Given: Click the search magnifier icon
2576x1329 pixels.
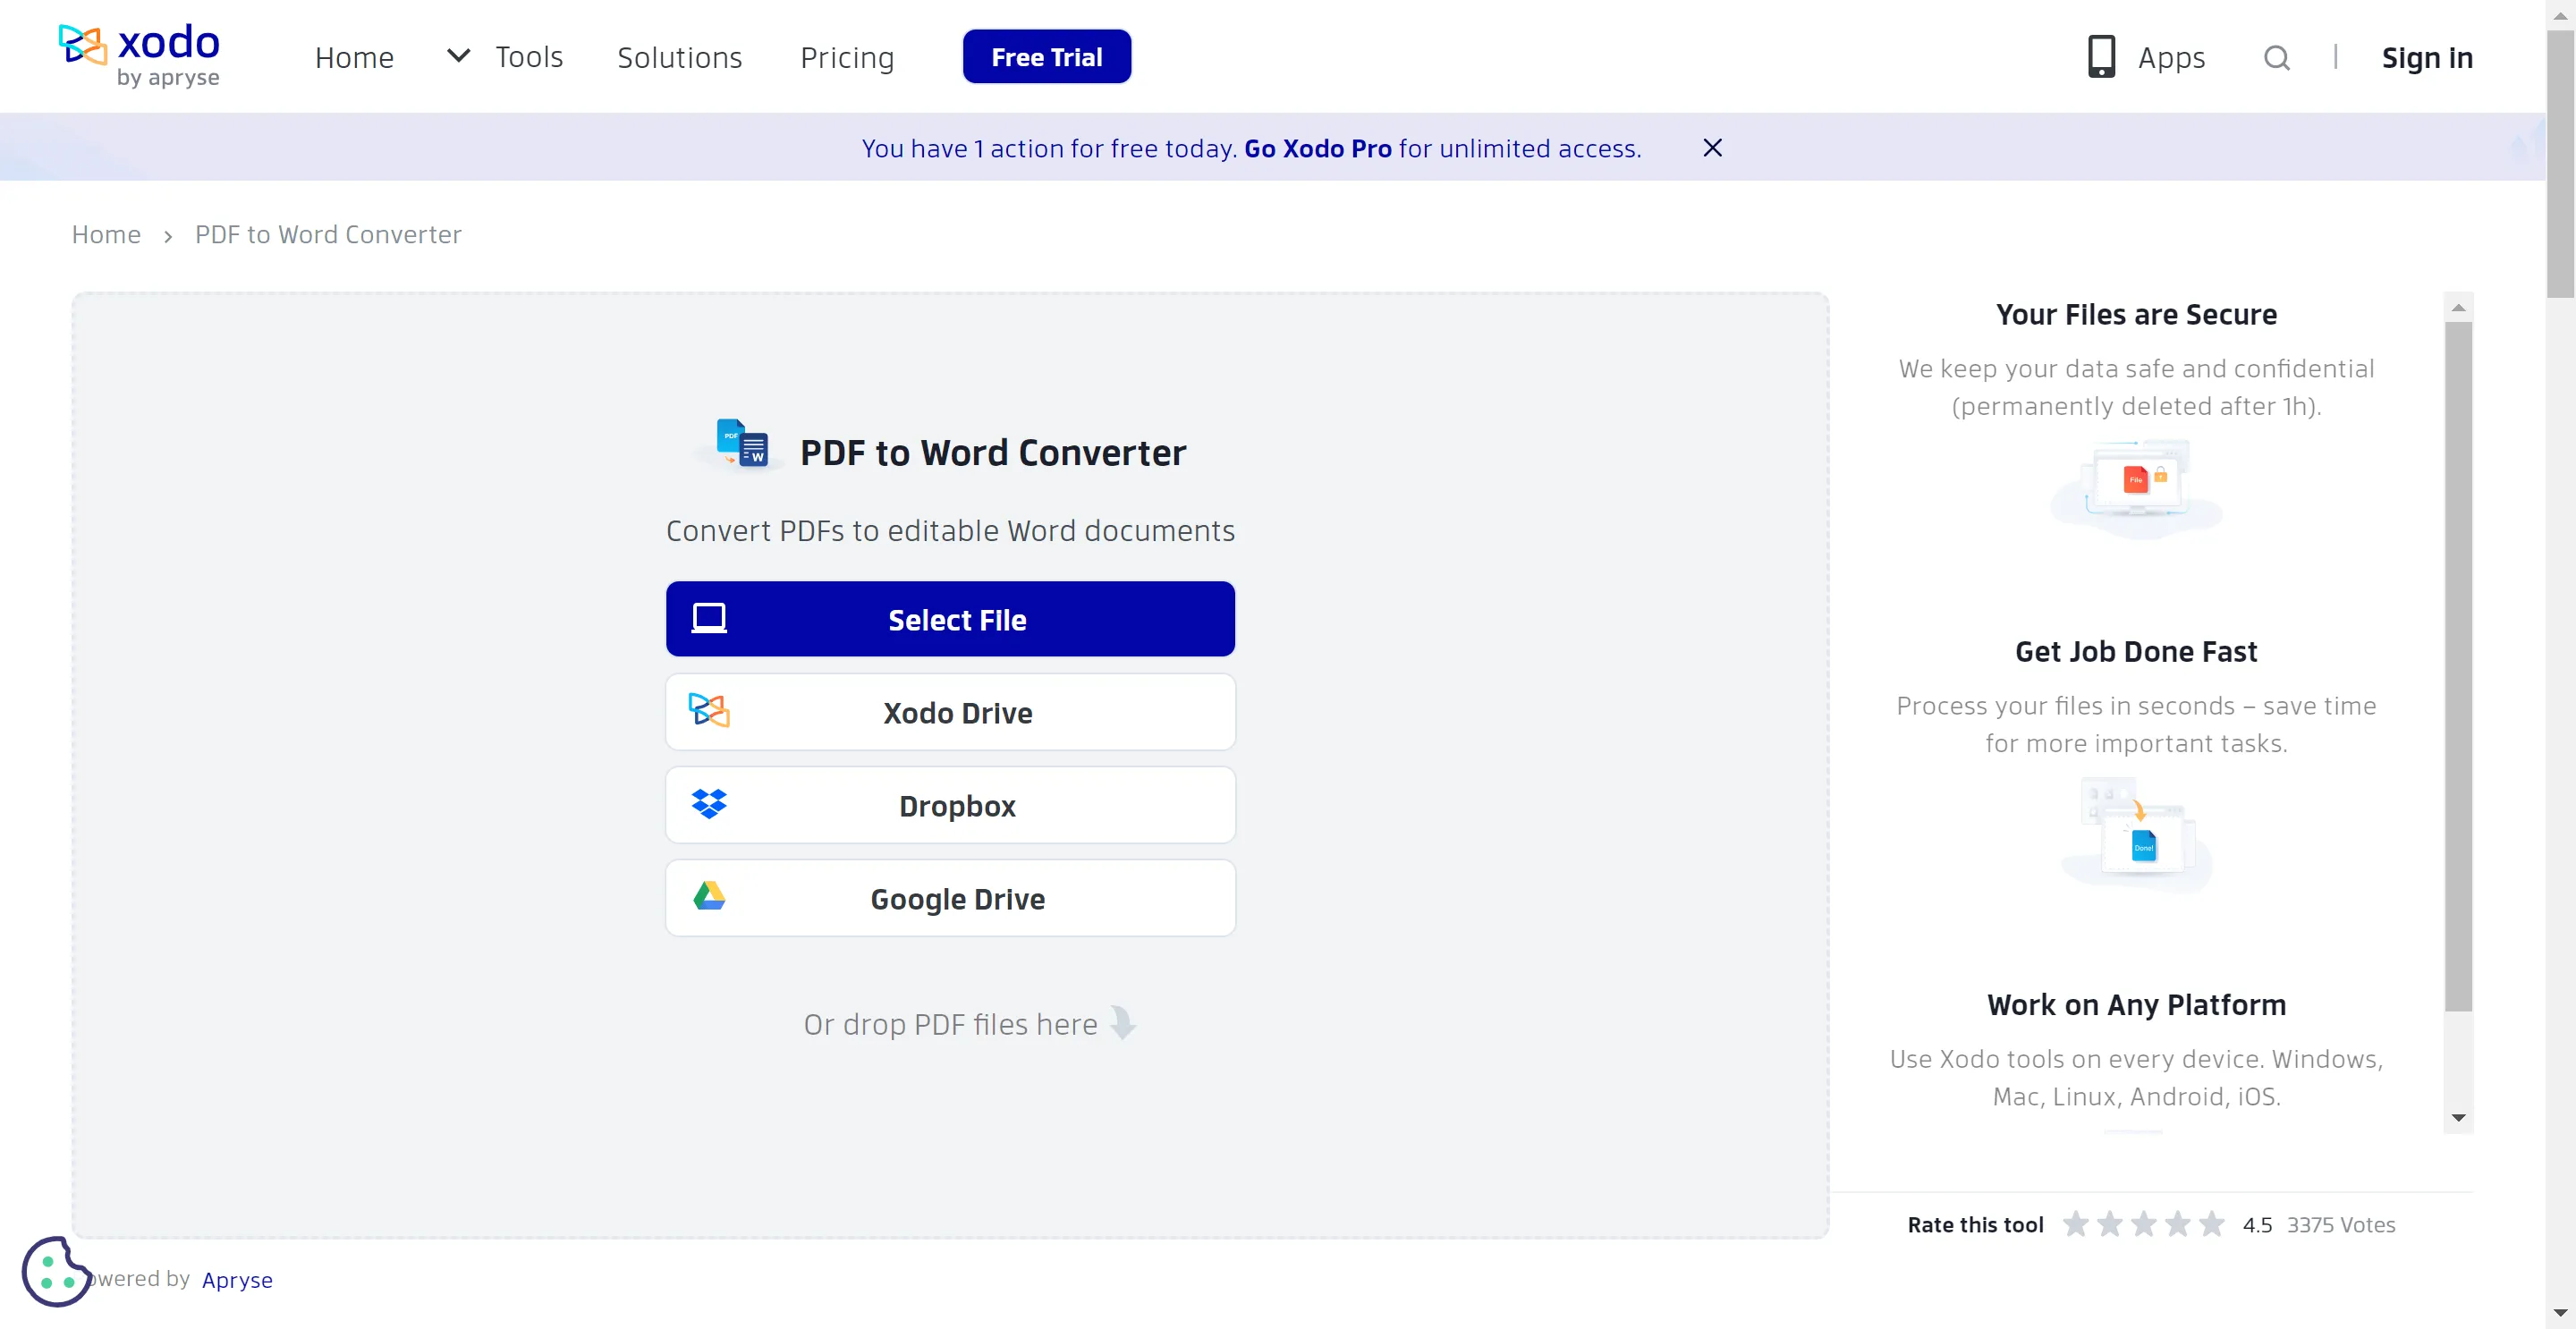Looking at the screenshot, I should click(x=2276, y=57).
